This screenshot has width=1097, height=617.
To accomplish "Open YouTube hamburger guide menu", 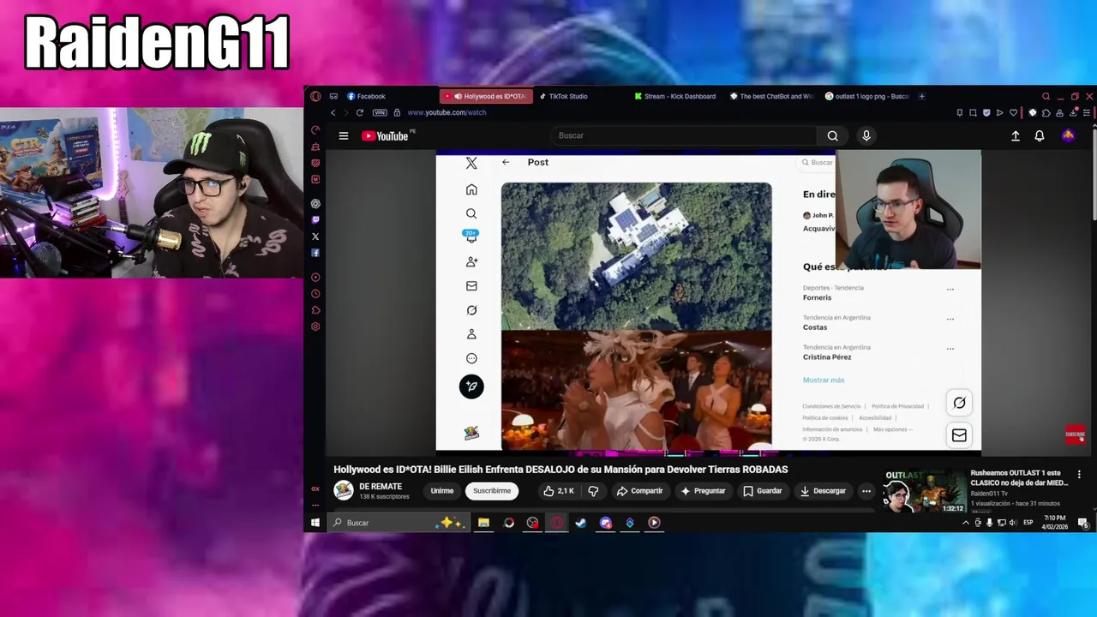I will coord(344,135).
